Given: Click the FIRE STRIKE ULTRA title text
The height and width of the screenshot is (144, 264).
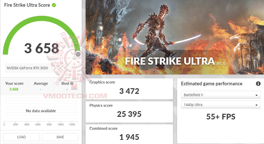Looking at the screenshot, I should [x=170, y=61].
